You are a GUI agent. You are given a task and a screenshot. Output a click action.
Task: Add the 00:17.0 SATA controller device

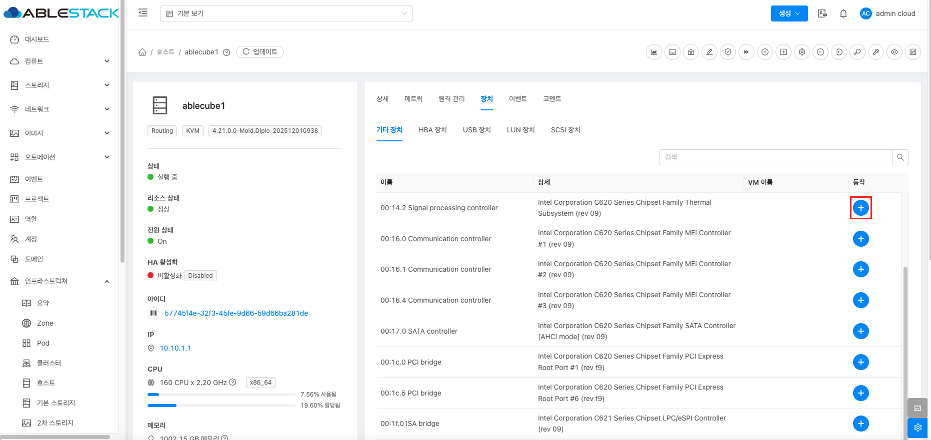pos(860,331)
